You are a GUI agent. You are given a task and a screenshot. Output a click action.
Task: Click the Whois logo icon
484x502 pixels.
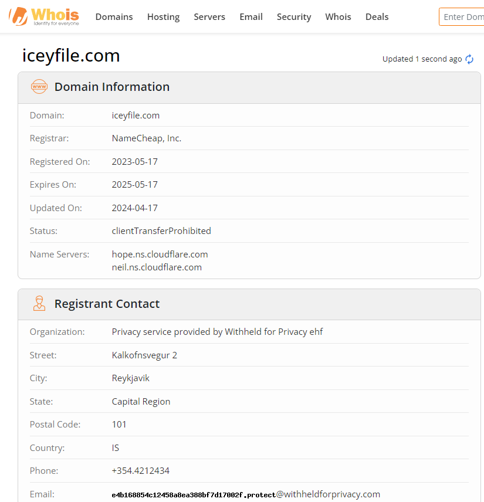[44, 16]
